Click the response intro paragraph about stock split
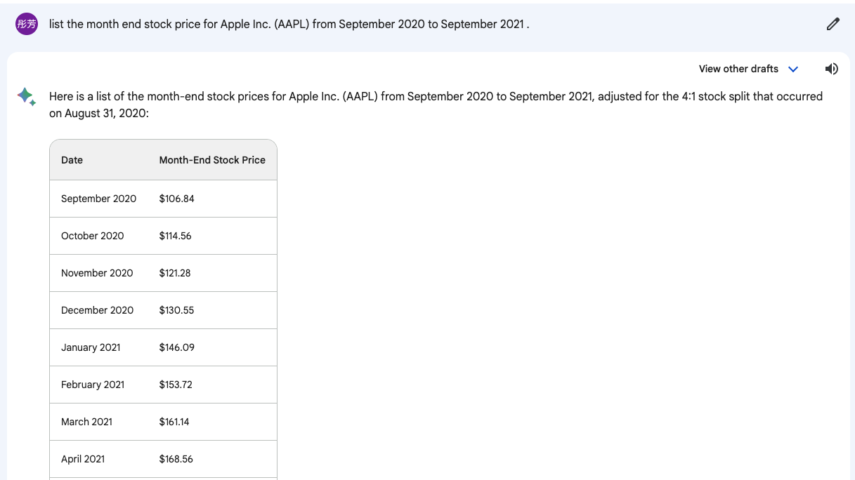 pyautogui.click(x=436, y=105)
